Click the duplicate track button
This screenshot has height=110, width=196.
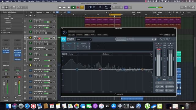click(x=30, y=16)
